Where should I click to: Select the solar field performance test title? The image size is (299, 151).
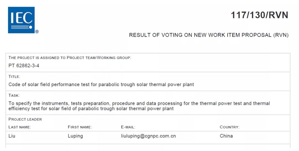[101, 85]
